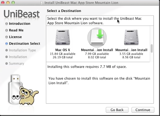Image resolution: width=160 pixels, height=116 pixels.
Task: Click the 'Select a Destination' heading
Action: click(64, 11)
